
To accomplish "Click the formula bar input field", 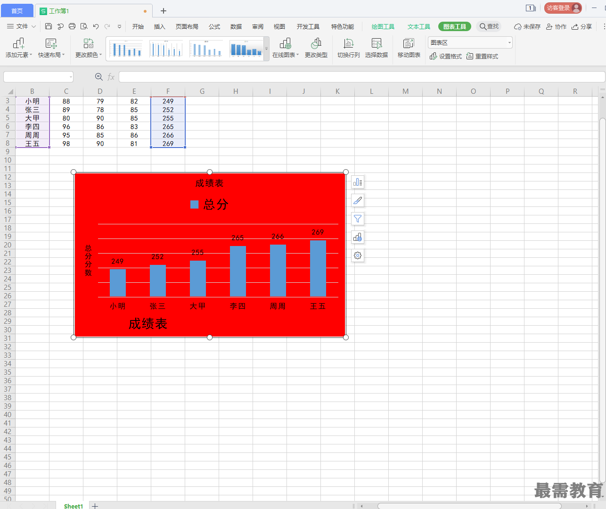I will (361, 77).
